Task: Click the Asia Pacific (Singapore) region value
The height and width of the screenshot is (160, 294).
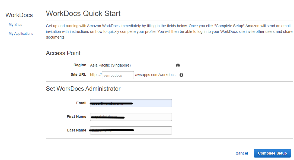Action: coord(110,65)
